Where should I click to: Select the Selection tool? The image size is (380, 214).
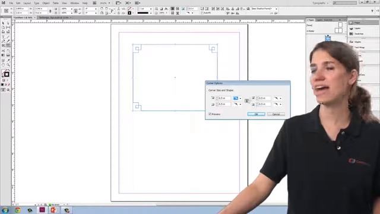coord(3,23)
